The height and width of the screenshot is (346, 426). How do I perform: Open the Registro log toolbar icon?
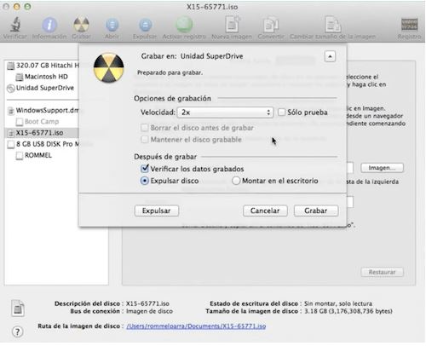(409, 25)
